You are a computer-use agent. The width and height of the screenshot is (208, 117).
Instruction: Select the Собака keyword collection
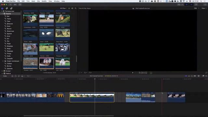[x=9, y=64]
